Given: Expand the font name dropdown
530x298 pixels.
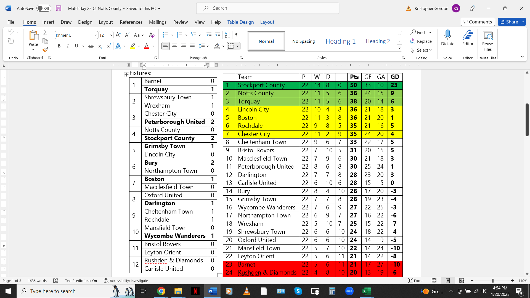Looking at the screenshot, I should (x=96, y=35).
